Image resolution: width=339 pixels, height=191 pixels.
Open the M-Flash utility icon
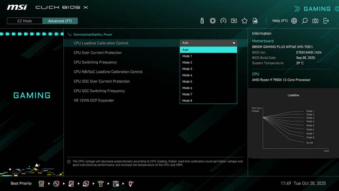coord(202,20)
